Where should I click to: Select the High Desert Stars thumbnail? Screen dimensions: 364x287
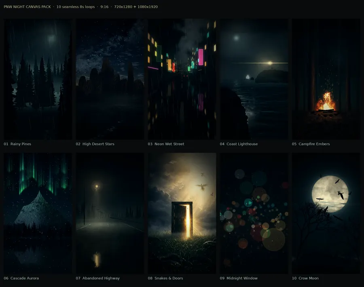pos(110,79)
